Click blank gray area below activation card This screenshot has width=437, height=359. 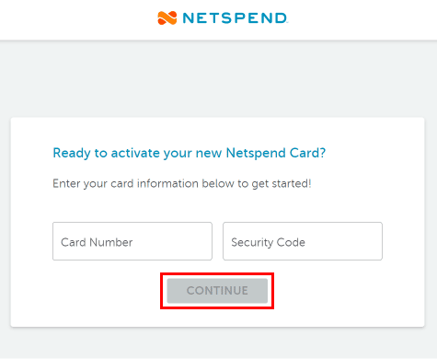[x=218, y=343]
